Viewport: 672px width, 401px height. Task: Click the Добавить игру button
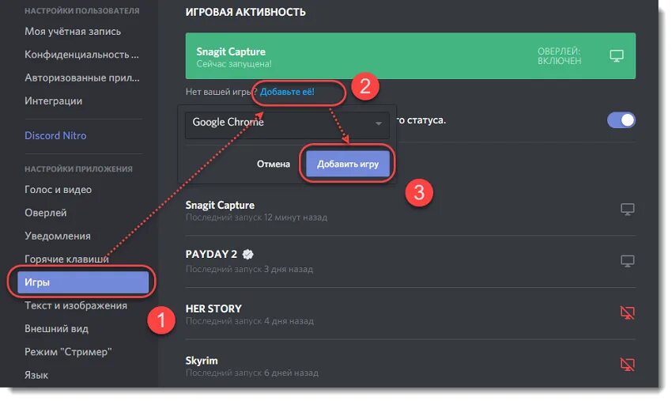point(348,164)
